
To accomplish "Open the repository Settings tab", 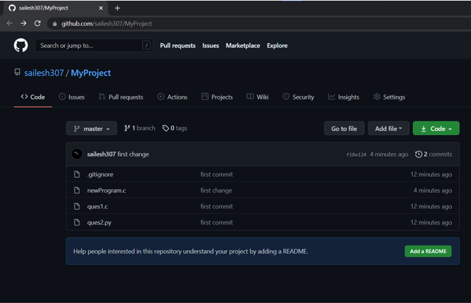I will [x=390, y=97].
